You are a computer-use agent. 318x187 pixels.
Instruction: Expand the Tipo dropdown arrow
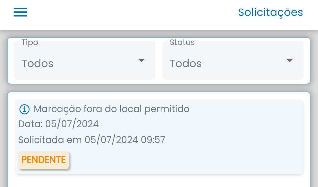(141, 60)
